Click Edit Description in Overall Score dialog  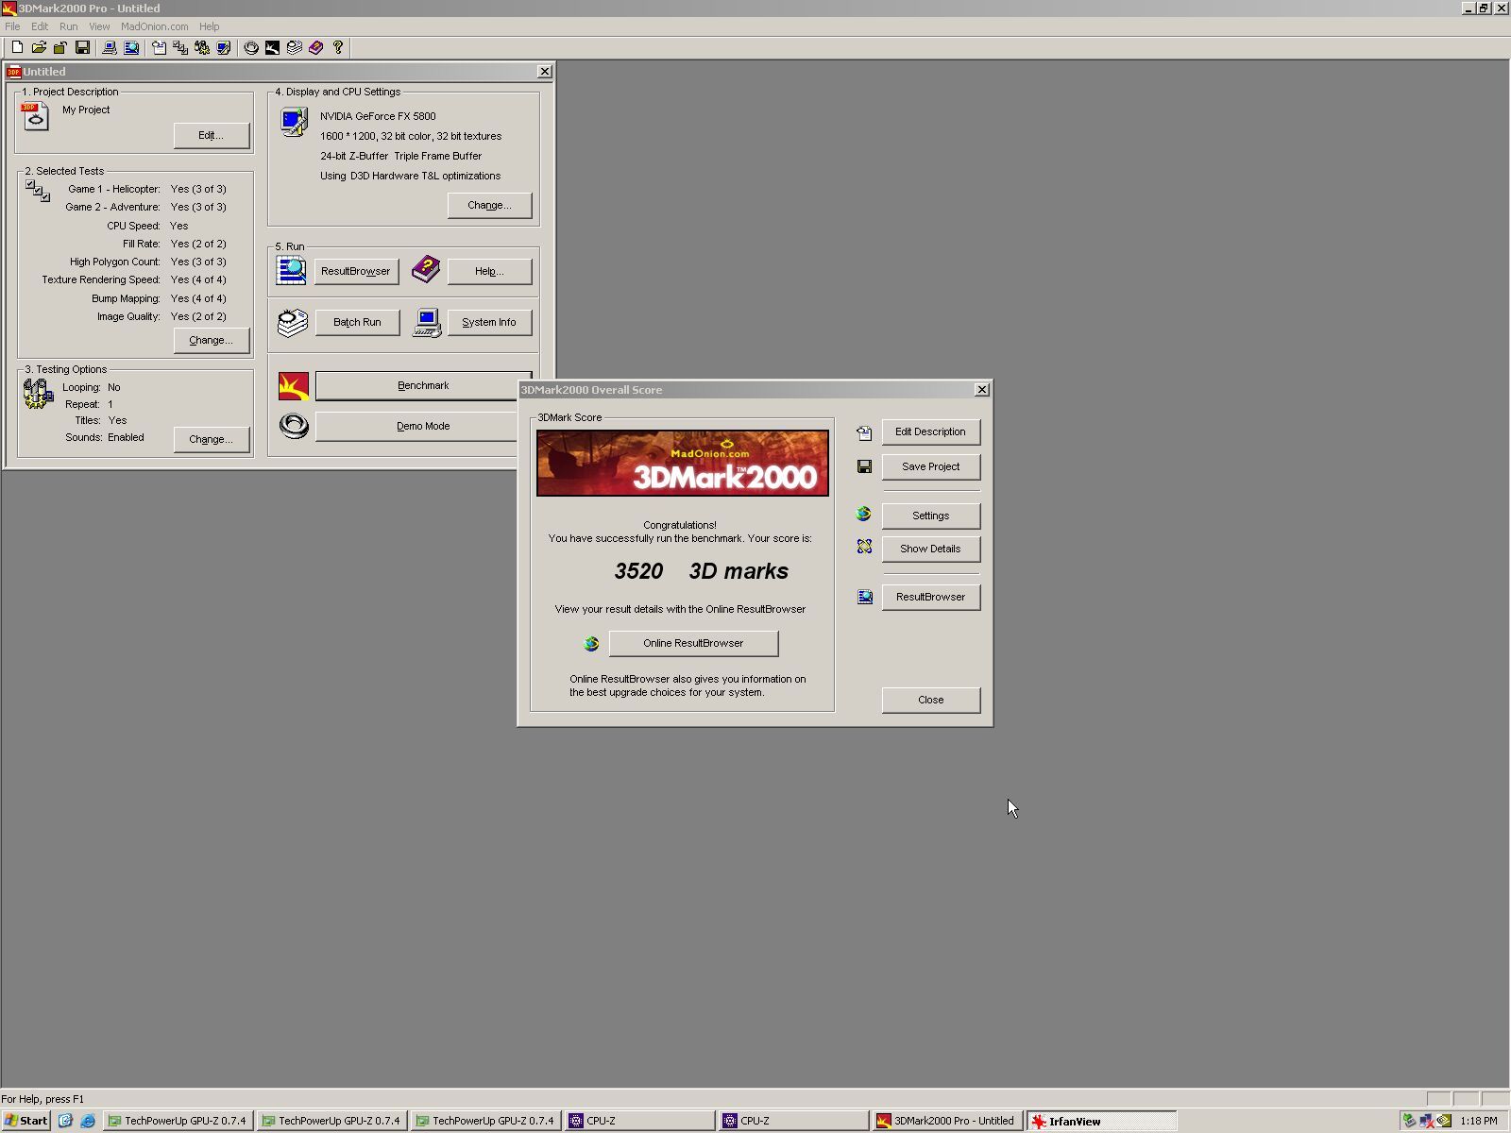pos(931,431)
